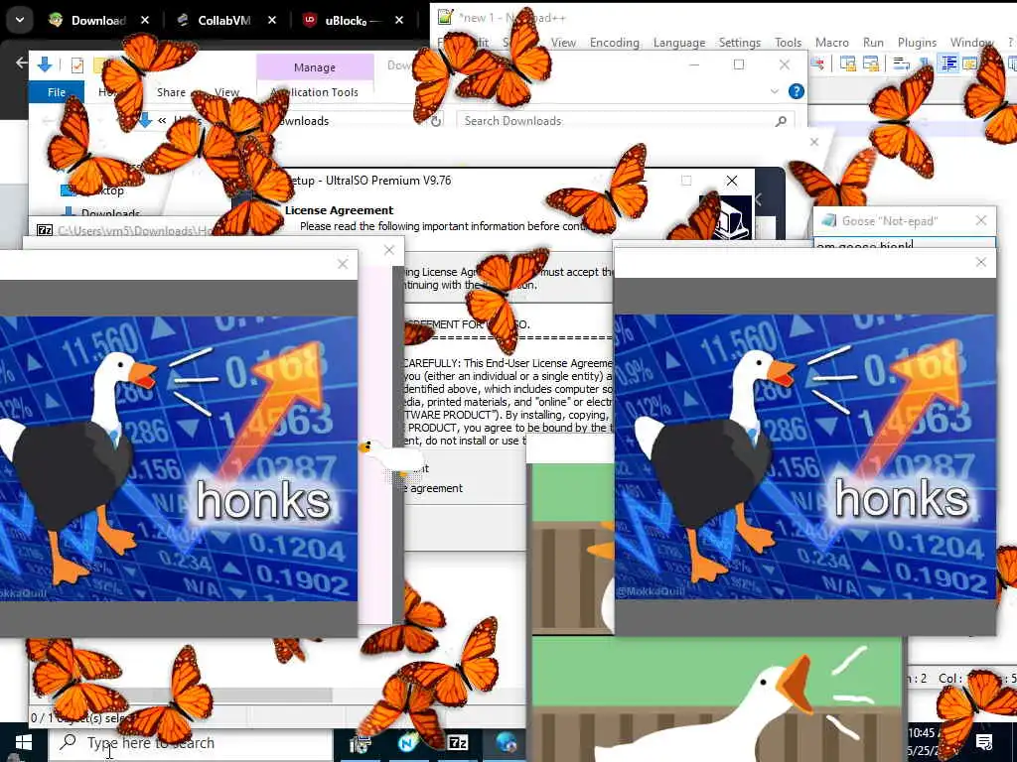Click the Synchronize Vertical Scrolling icon in Notepad++
The width and height of the screenshot is (1017, 762).
click(848, 63)
